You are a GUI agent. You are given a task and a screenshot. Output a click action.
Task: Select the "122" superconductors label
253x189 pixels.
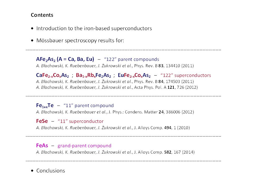[x=186, y=75]
